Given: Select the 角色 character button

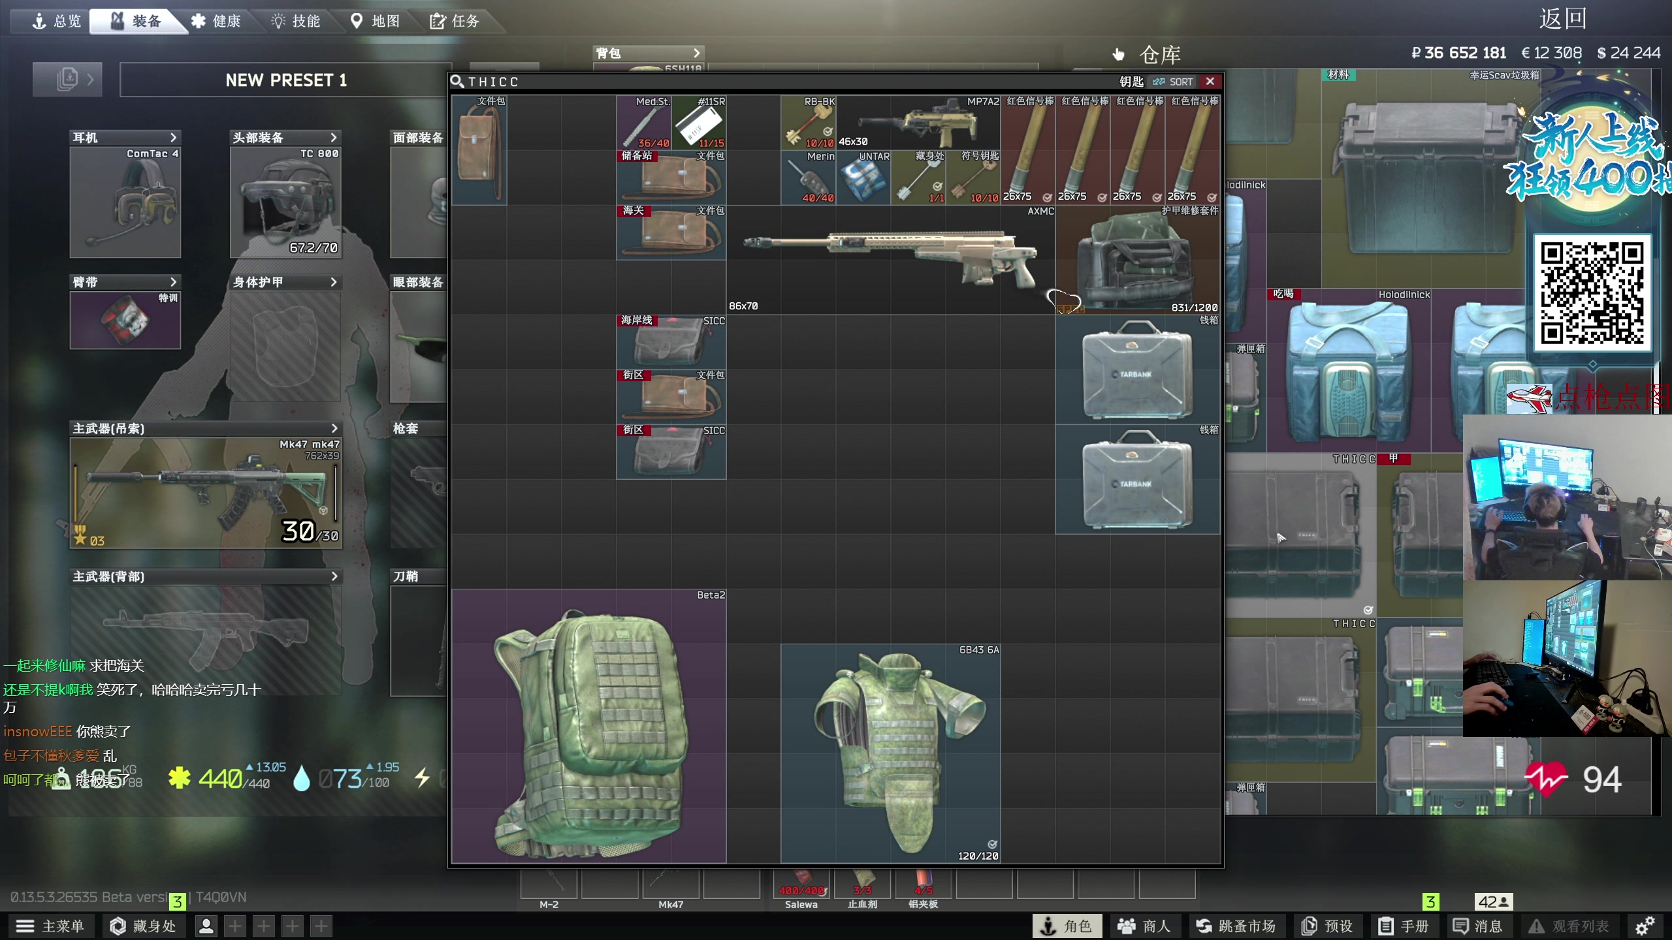Looking at the screenshot, I should click(x=1067, y=926).
